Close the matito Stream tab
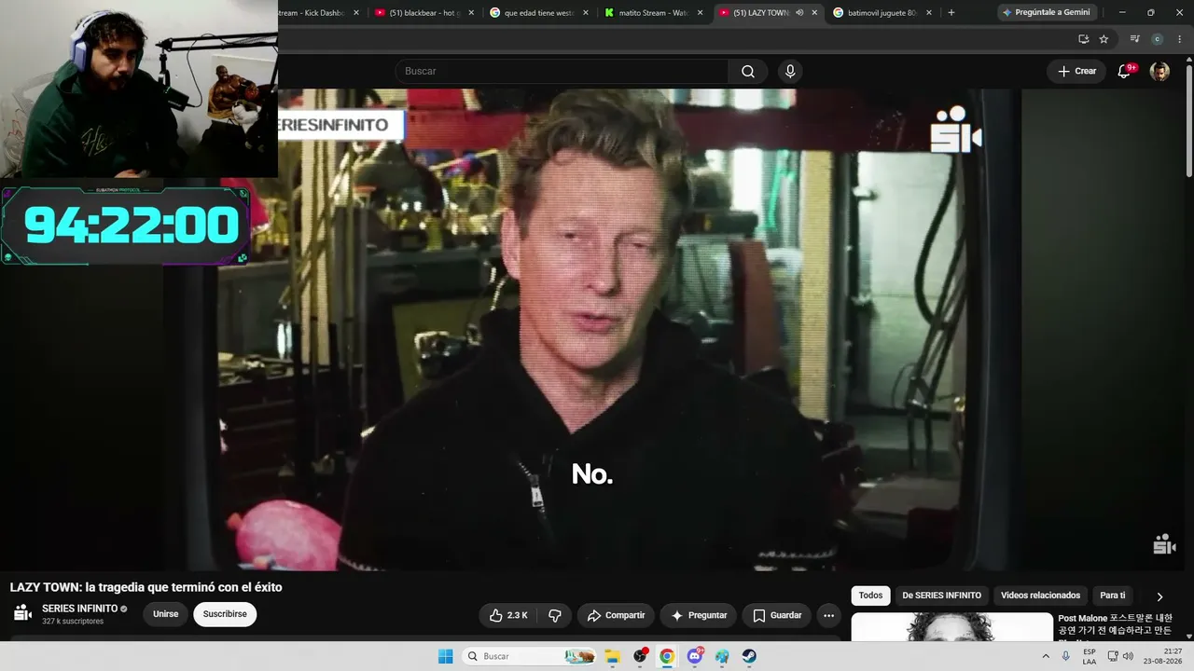Image resolution: width=1194 pixels, height=671 pixels. tap(701, 13)
